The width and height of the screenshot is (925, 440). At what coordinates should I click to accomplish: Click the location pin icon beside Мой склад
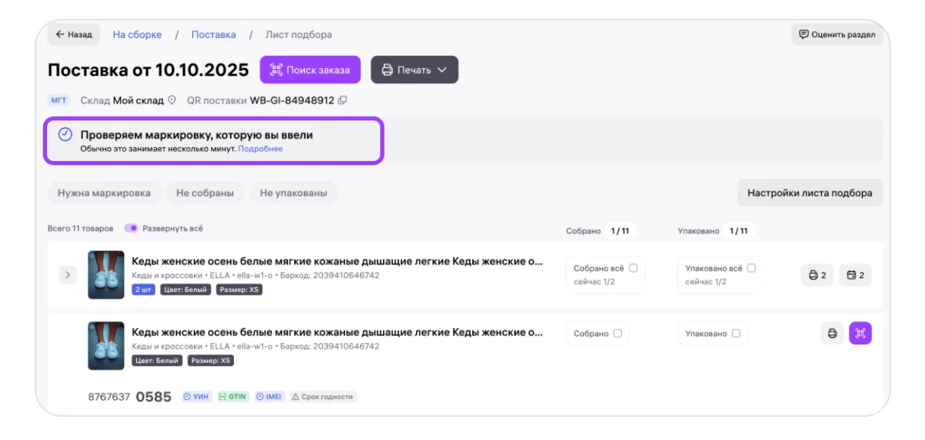tap(171, 101)
